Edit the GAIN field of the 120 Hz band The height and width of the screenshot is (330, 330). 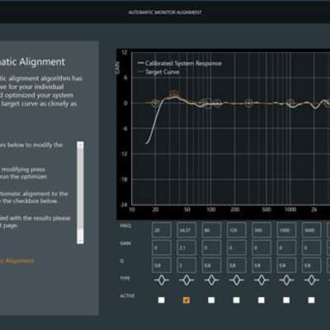pos(236,247)
